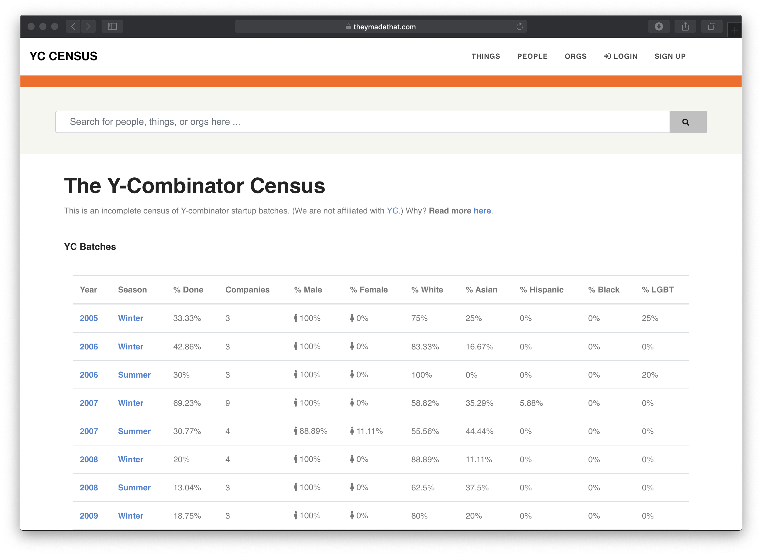Toggle the Safari sidebar button
Screen dimensions: 762x555
(x=112, y=26)
